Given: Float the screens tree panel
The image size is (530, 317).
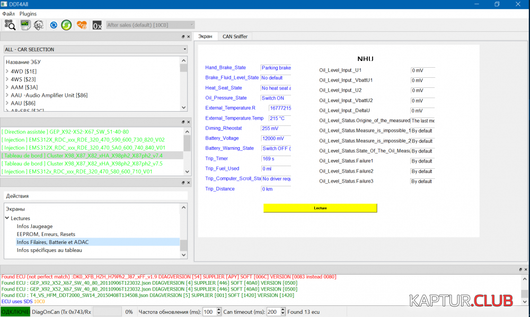Looking at the screenshot, I should click(x=183, y=183).
